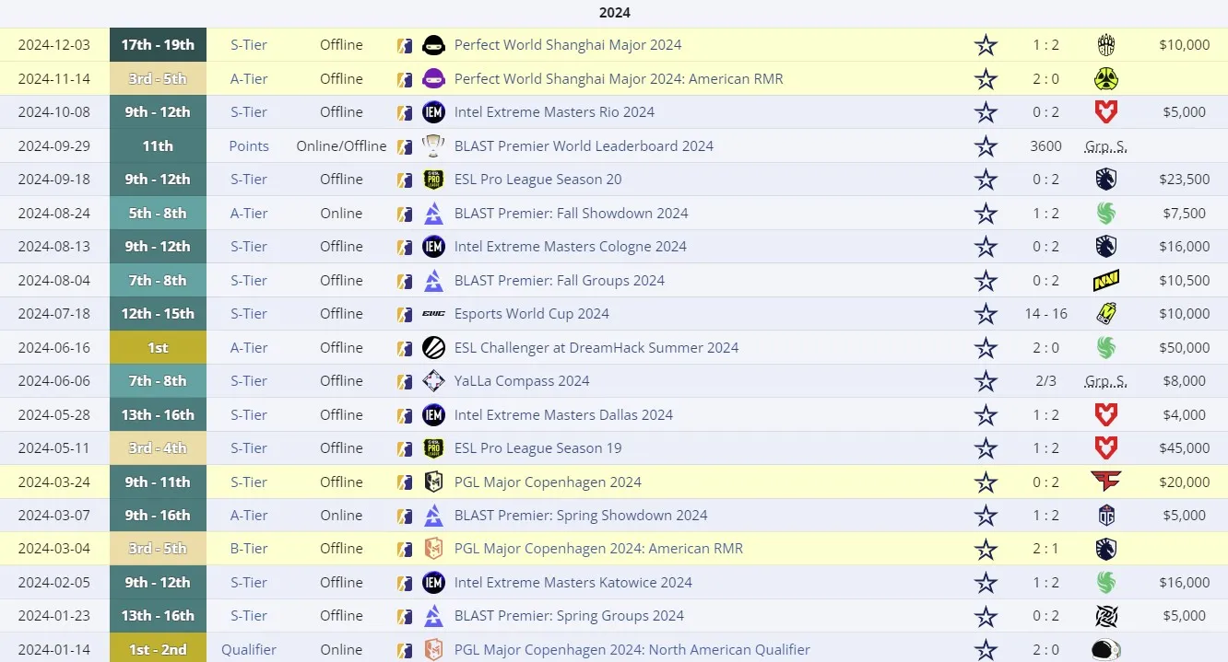
Task: Open PGL Major Copenhagen 2024: North American Qualifier link
Action: (632, 650)
